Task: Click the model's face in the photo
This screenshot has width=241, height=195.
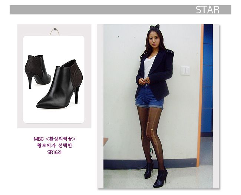Action: pos(154,40)
